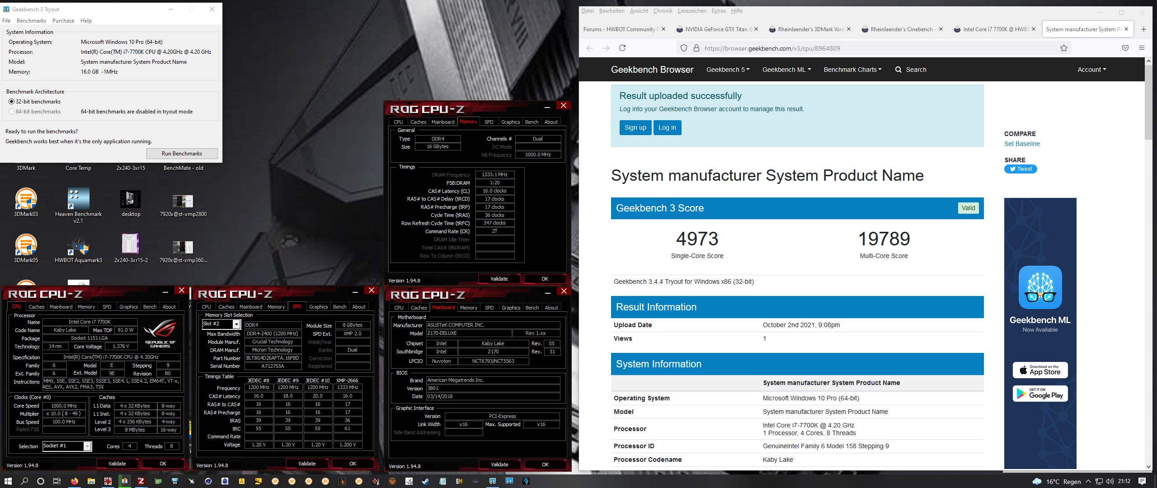Open Firefox from the taskbar
The width and height of the screenshot is (1157, 488).
point(75,481)
